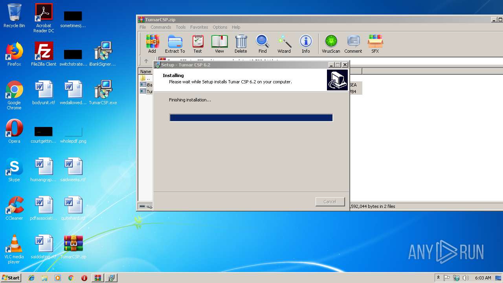Select the Google Chrome desktop icon
This screenshot has height=283, width=503.
tap(14, 95)
